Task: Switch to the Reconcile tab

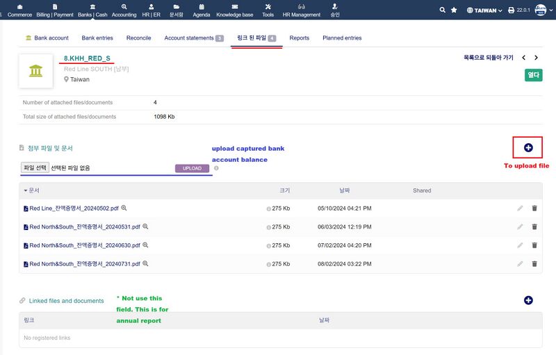Action: pos(138,38)
